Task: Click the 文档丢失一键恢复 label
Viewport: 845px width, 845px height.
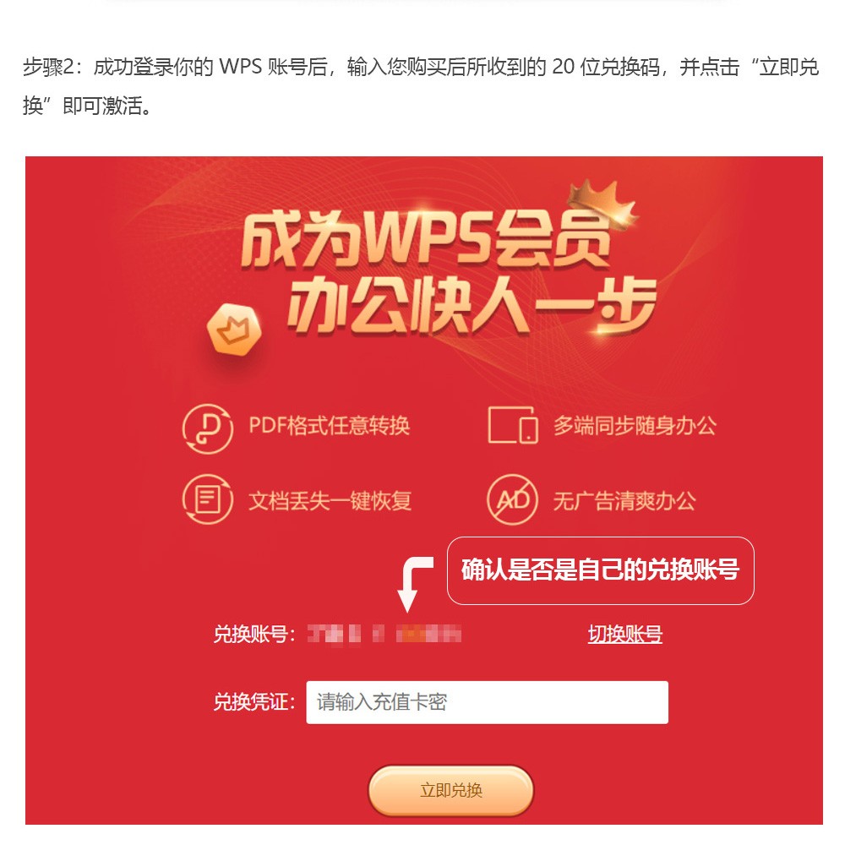Action: point(330,500)
